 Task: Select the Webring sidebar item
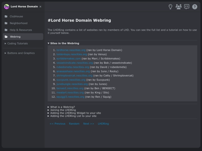pos(23,37)
